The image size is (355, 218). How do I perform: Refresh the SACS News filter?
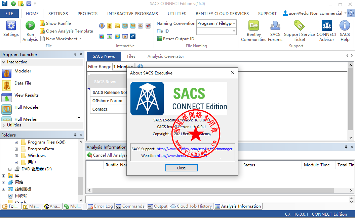(x=141, y=66)
